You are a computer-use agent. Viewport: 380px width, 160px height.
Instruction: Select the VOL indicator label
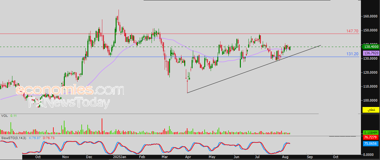pyautogui.click(x=4, y=116)
